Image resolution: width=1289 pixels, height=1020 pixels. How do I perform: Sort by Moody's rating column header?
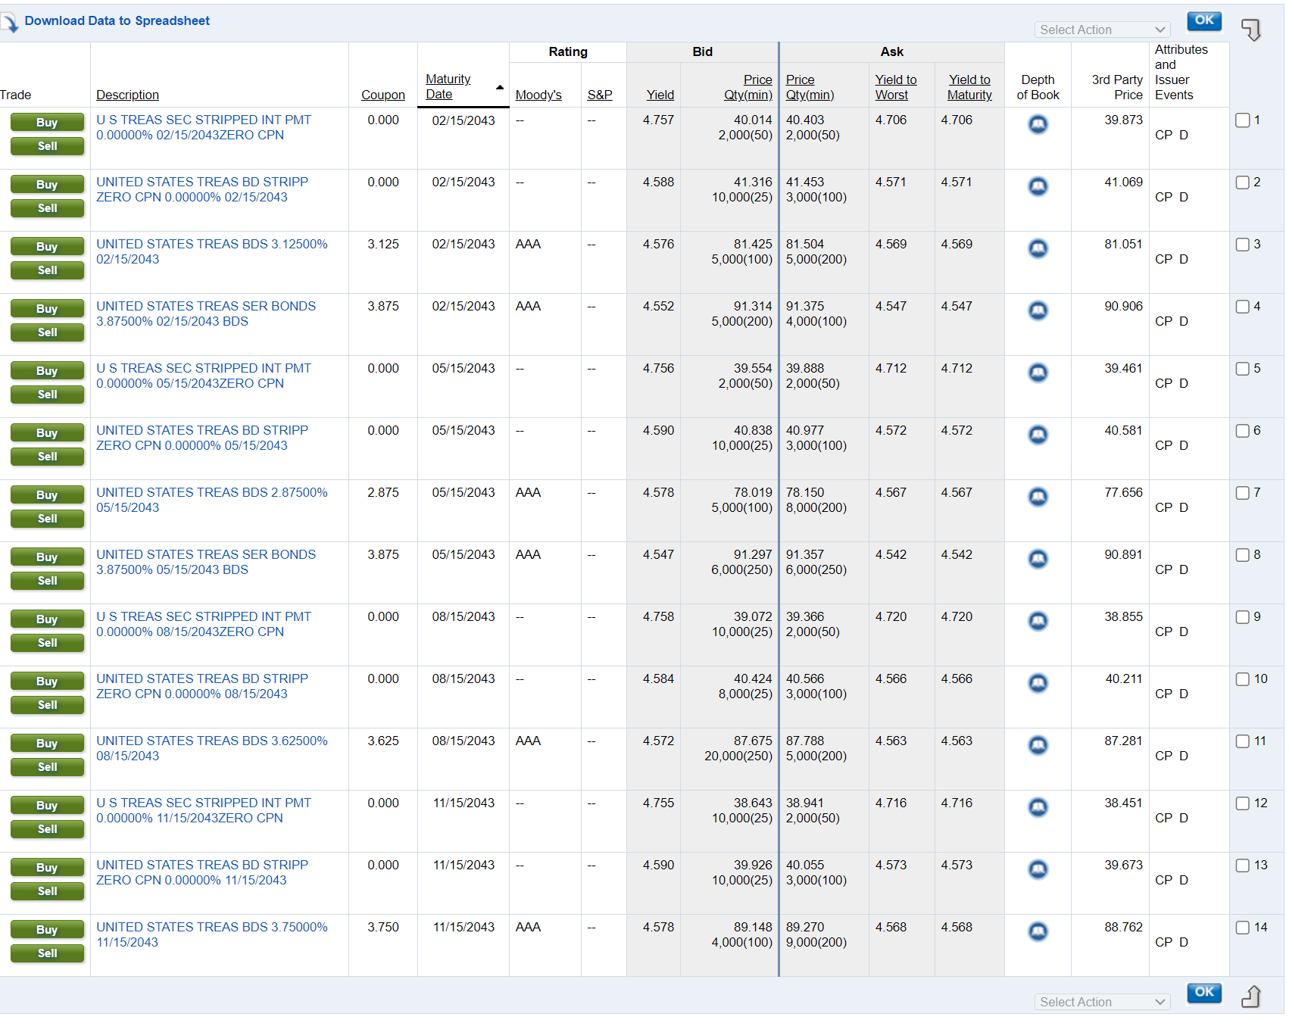[x=538, y=95]
